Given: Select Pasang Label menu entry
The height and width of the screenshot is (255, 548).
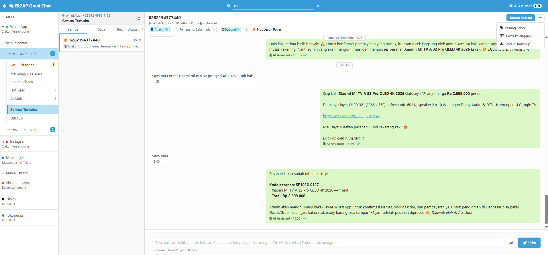Looking at the screenshot, I should pos(520,28).
